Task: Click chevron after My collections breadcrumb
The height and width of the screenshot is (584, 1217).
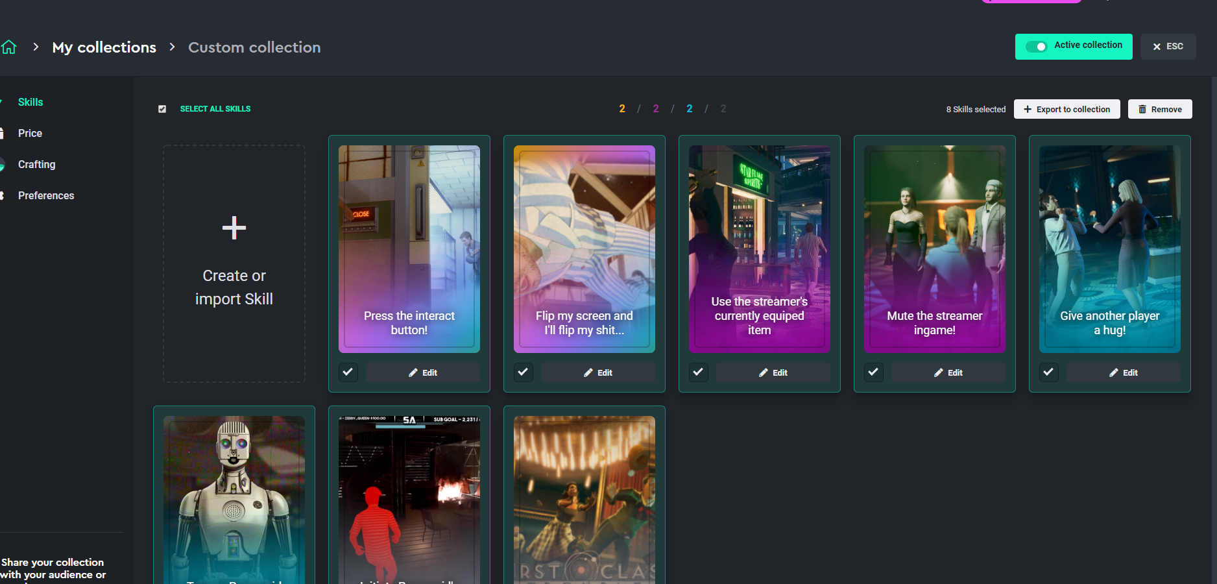Action: click(172, 47)
